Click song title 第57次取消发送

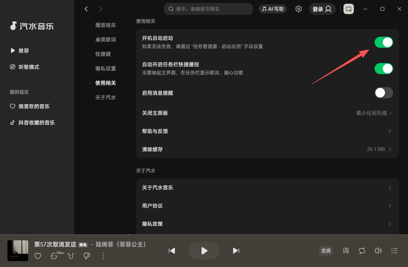coord(55,244)
